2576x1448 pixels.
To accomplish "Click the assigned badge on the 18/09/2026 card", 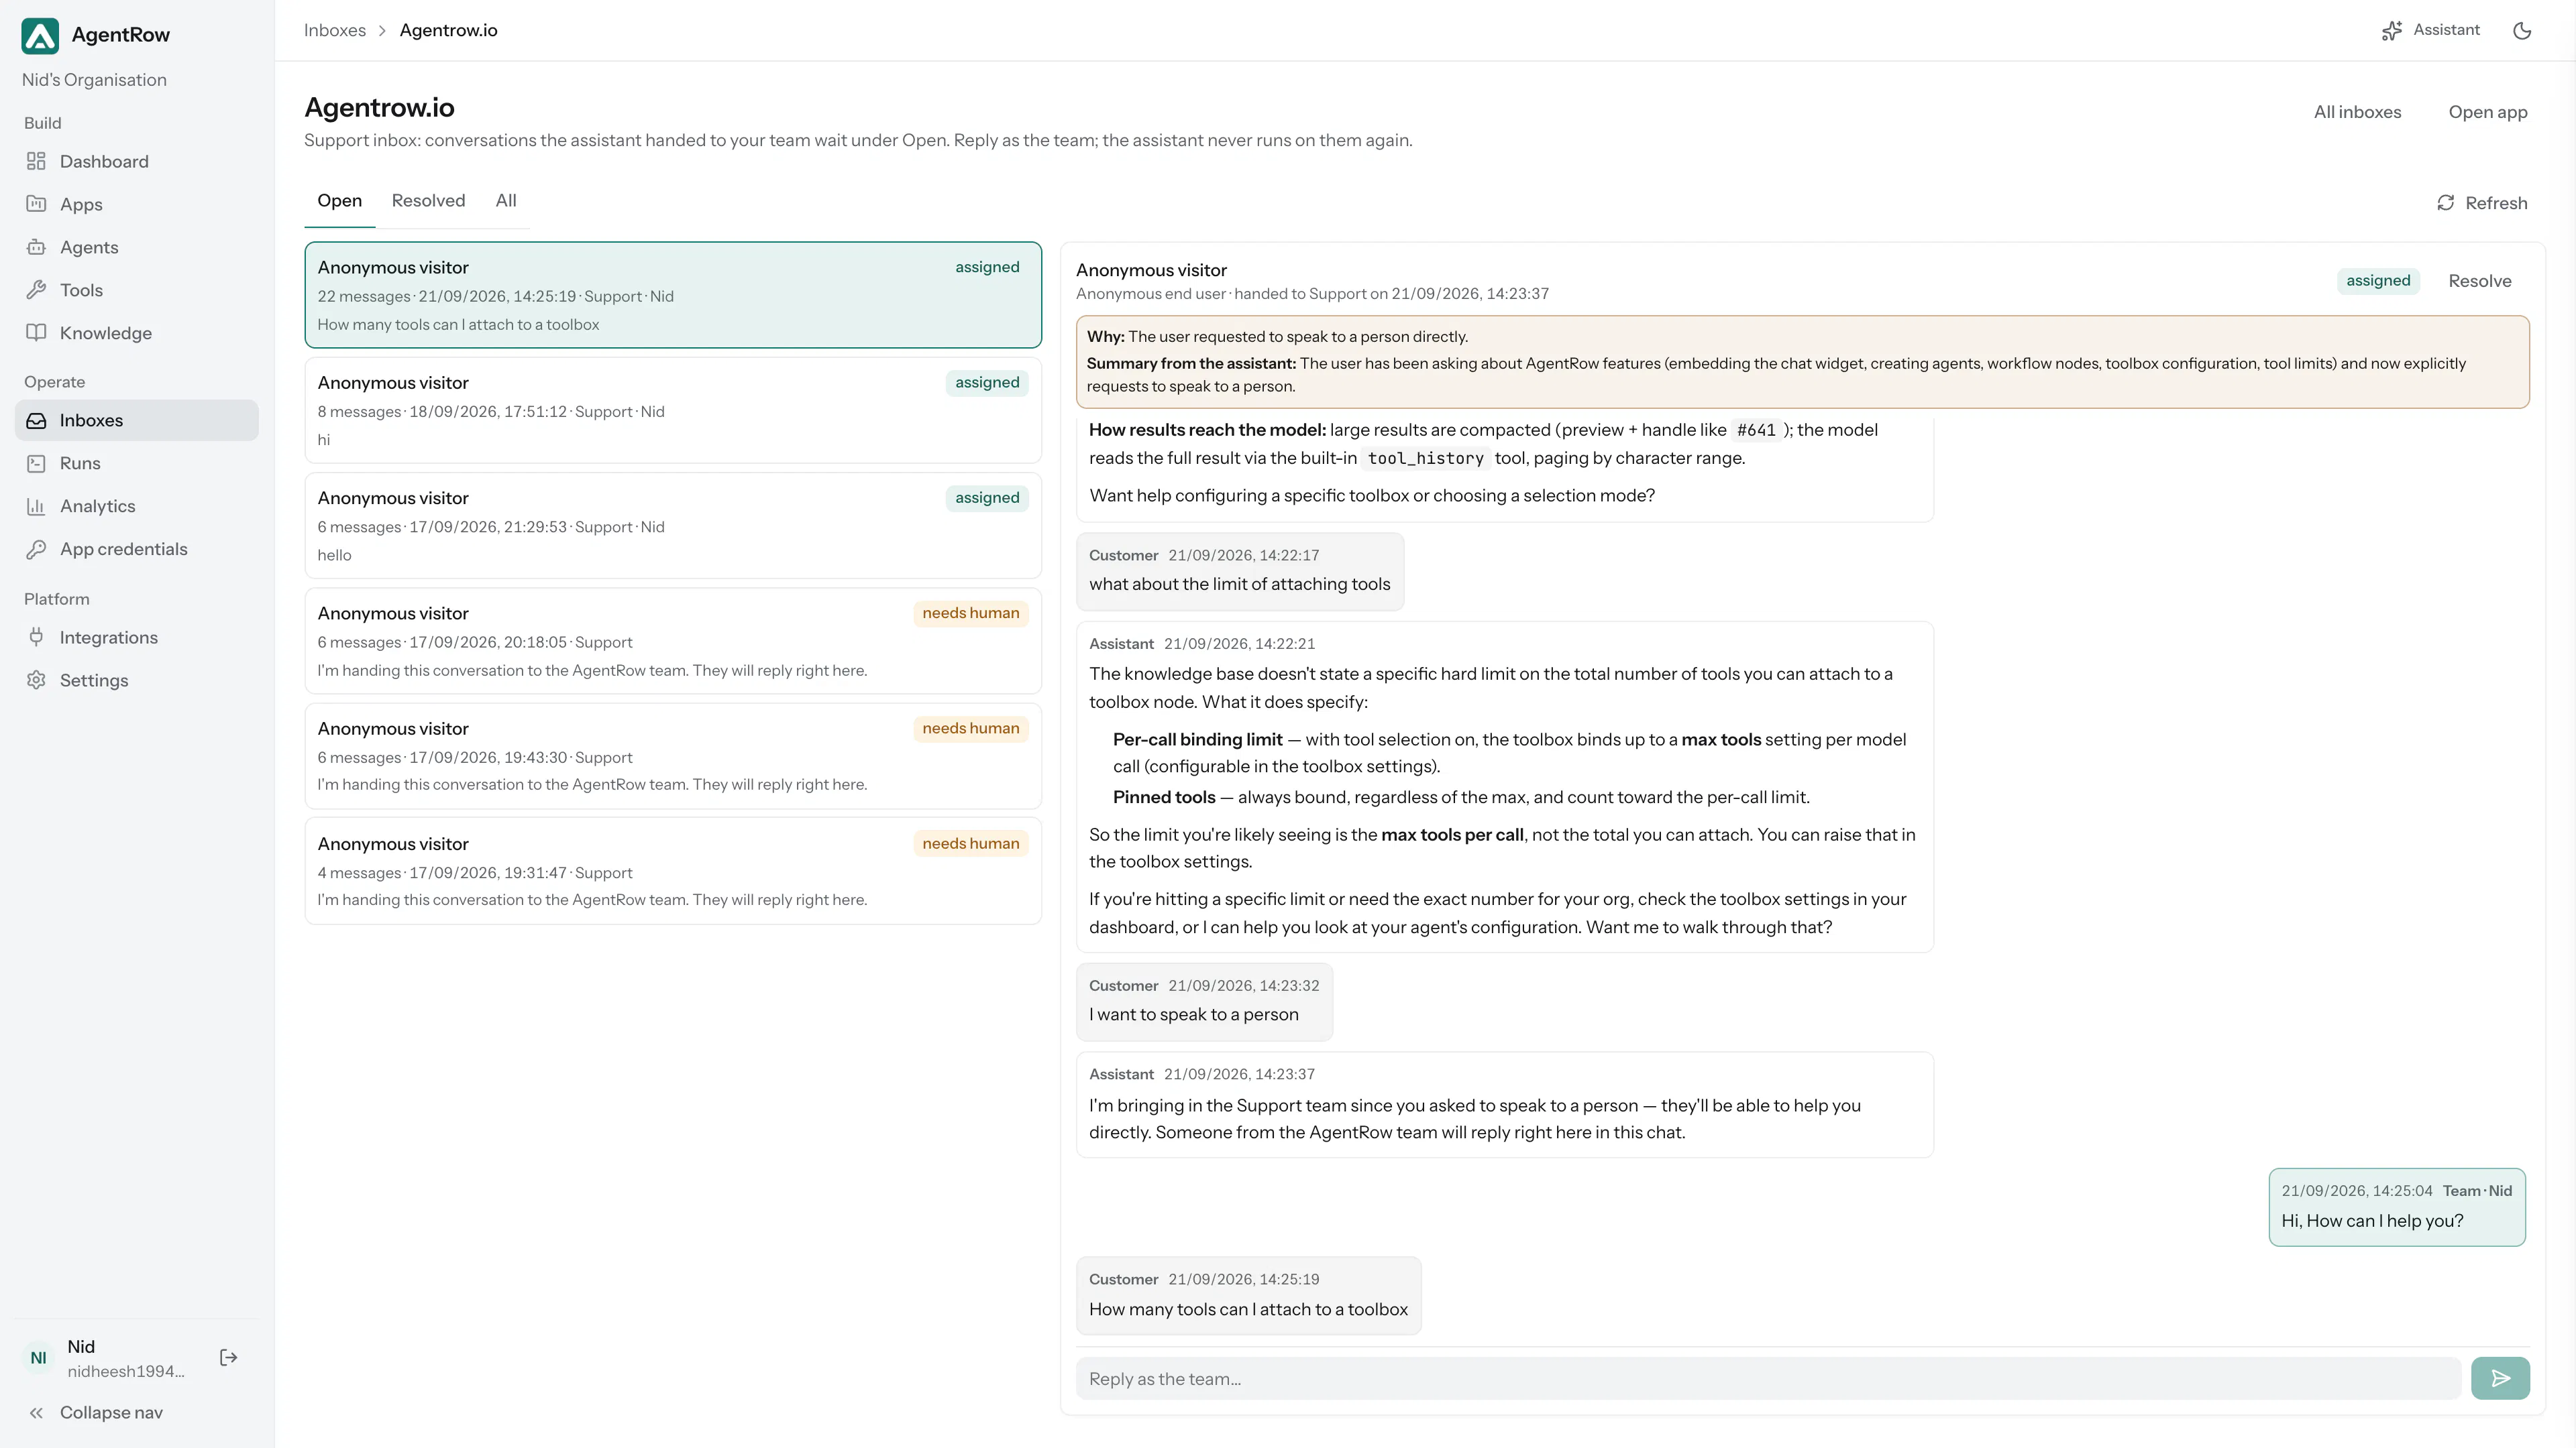I will (987, 383).
